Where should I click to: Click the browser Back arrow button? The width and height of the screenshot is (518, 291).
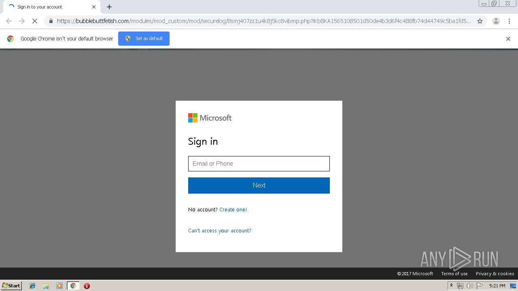pos(9,21)
